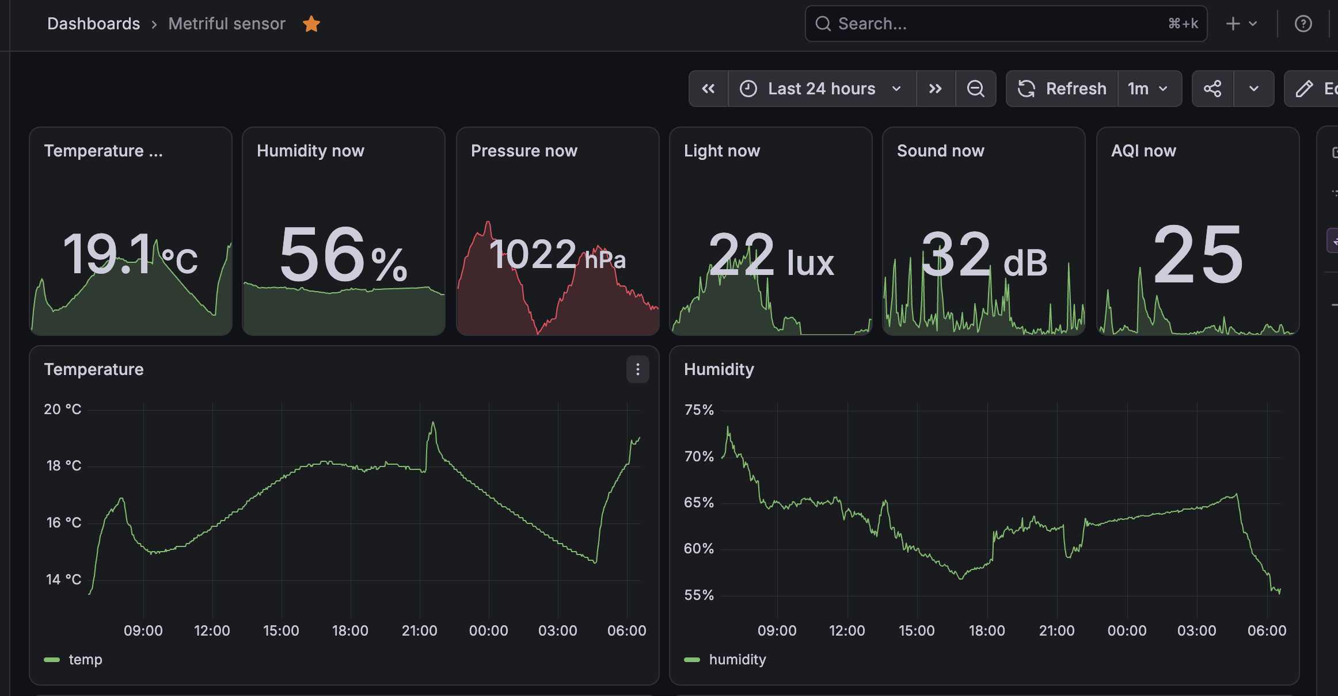
Task: Expand the new item chevron
Action: pyautogui.click(x=1253, y=24)
